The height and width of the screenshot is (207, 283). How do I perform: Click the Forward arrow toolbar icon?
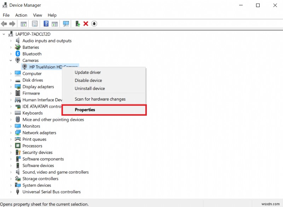[x=12, y=24]
